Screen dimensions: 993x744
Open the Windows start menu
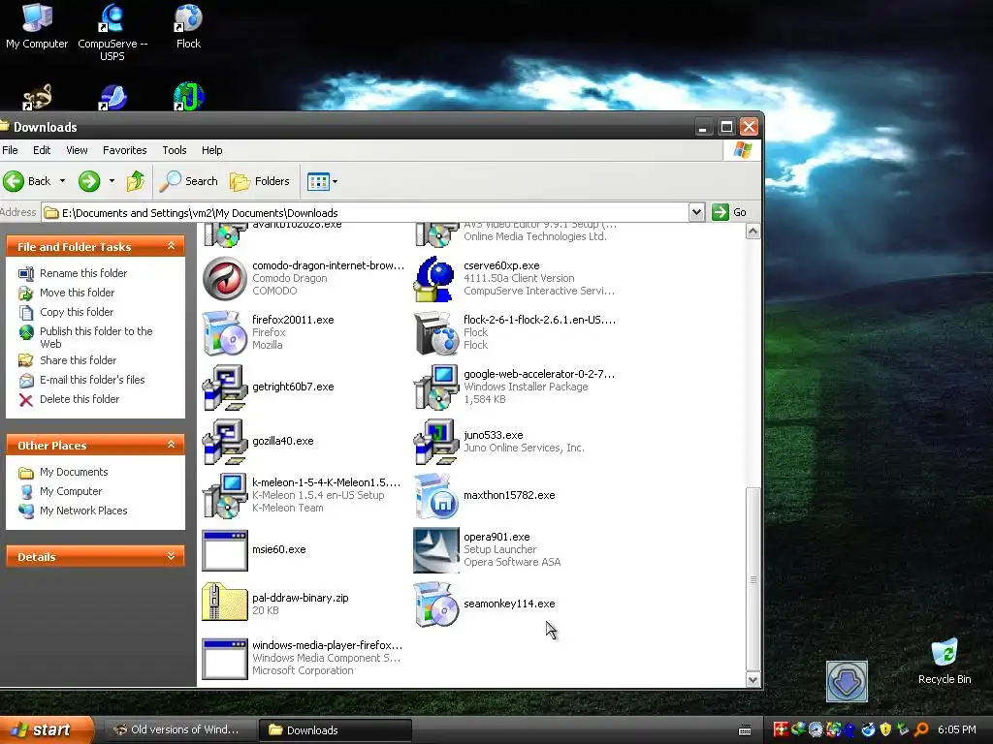click(46, 730)
